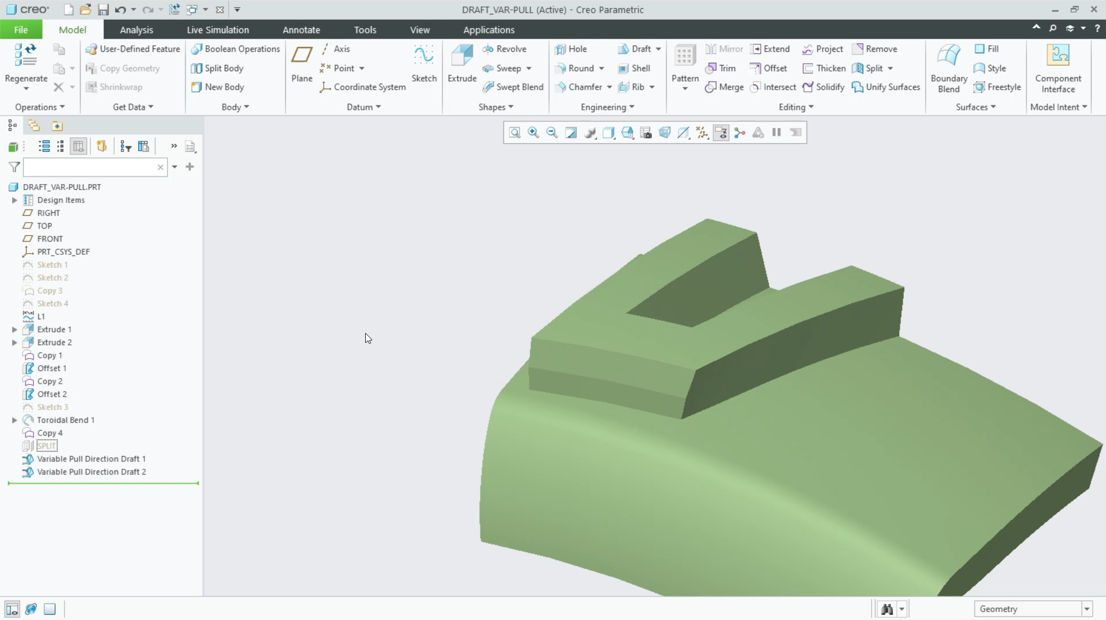The width and height of the screenshot is (1106, 620).
Task: Start a new Sketch from the Datum group
Action: [424, 63]
